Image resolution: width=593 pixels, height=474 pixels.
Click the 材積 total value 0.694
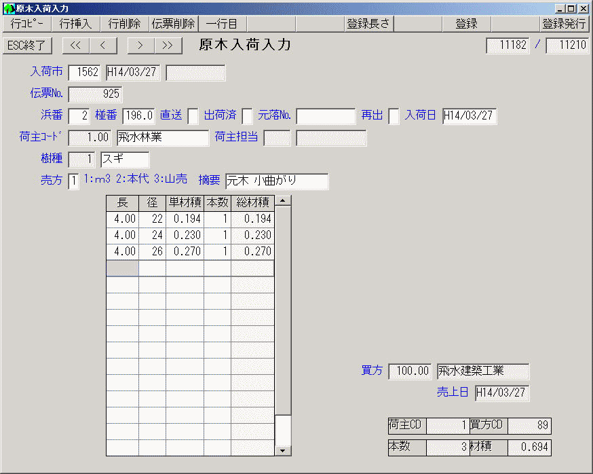[x=529, y=448]
